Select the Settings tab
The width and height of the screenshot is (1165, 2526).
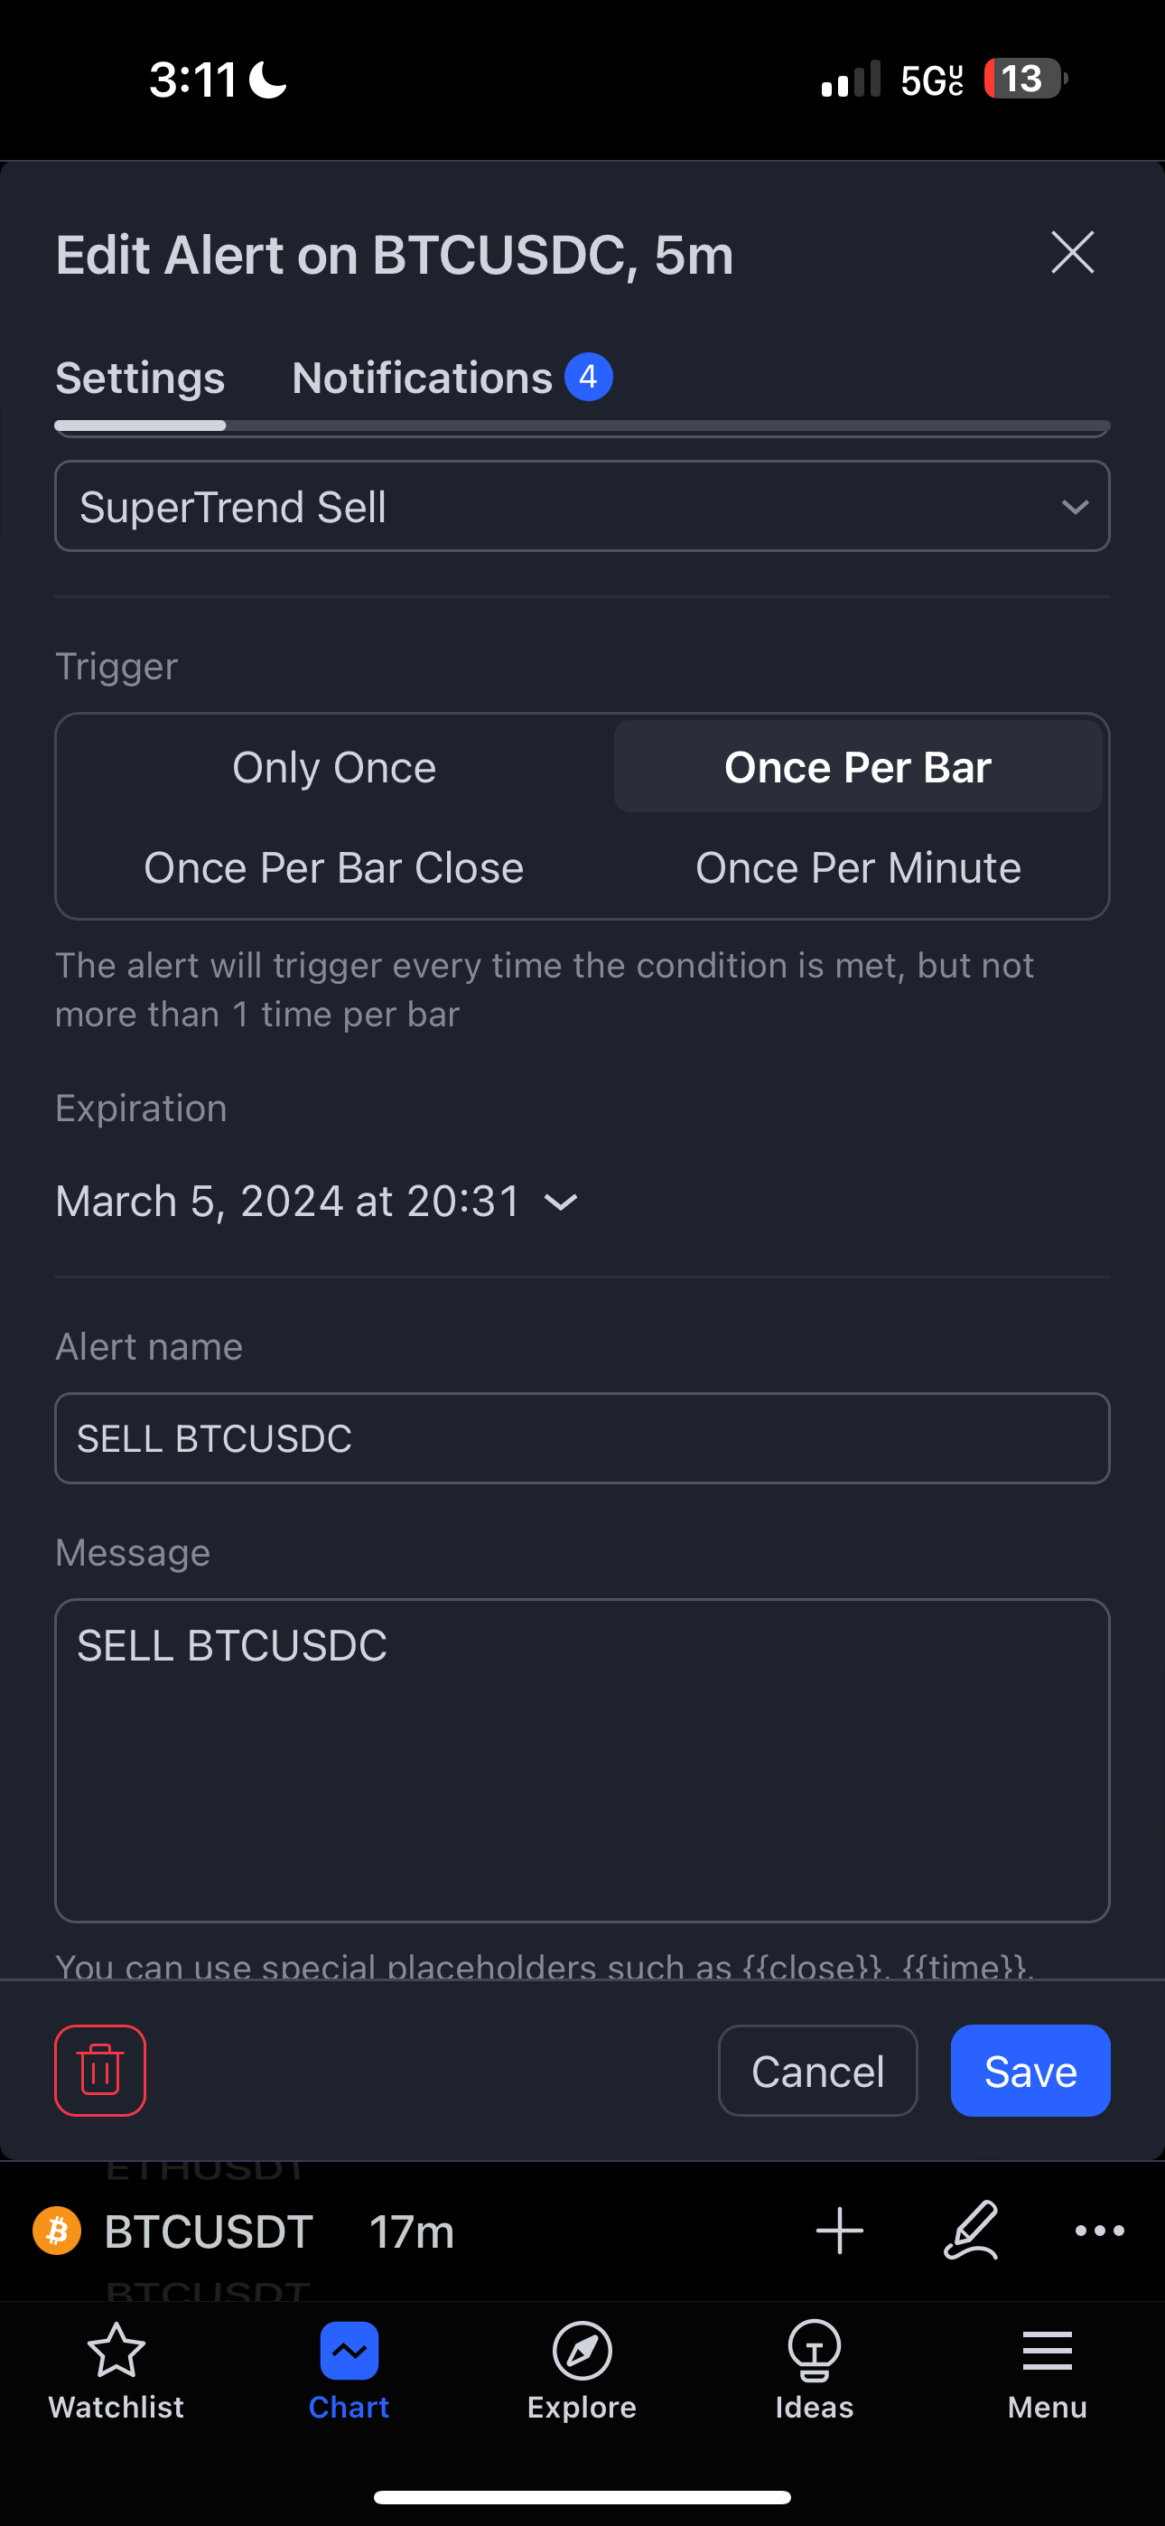click(140, 379)
